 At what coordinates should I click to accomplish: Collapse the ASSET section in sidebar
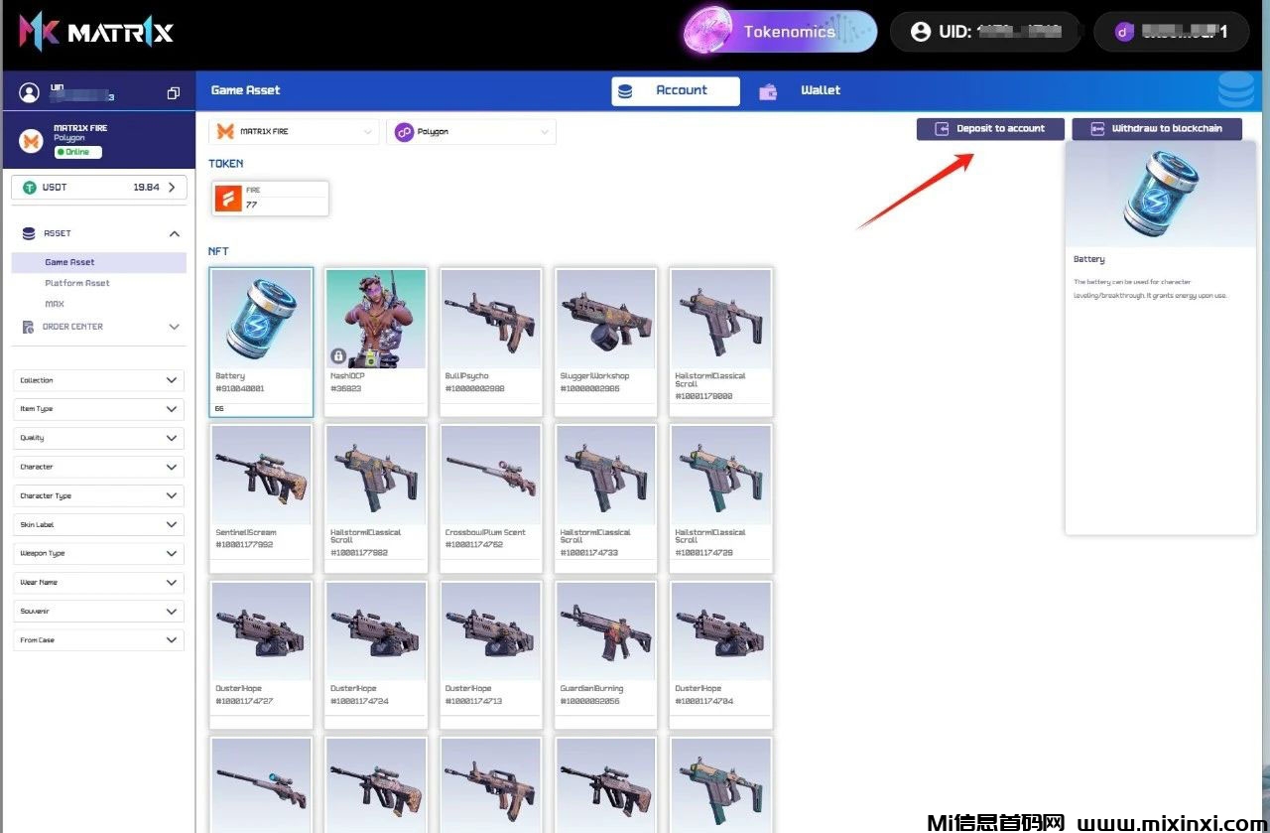click(x=175, y=234)
